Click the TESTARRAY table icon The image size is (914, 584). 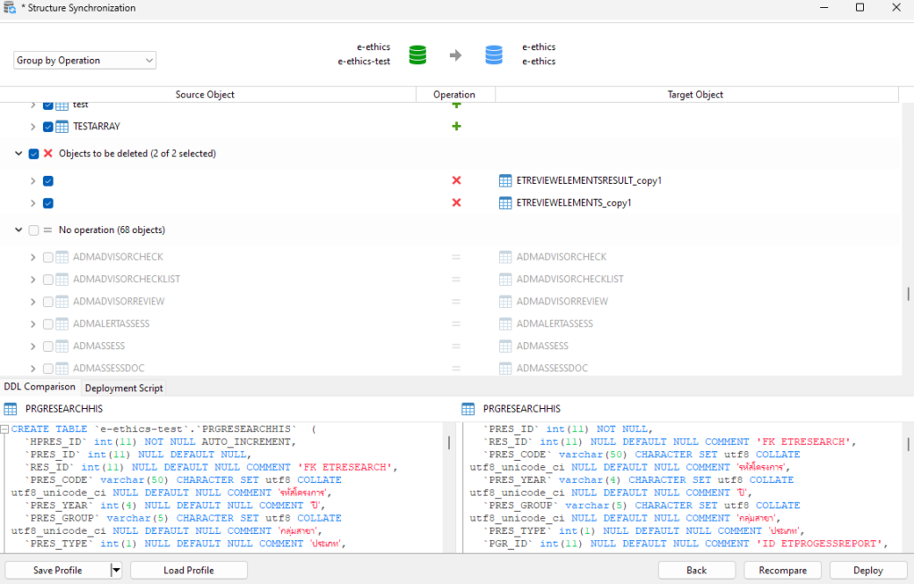62,127
